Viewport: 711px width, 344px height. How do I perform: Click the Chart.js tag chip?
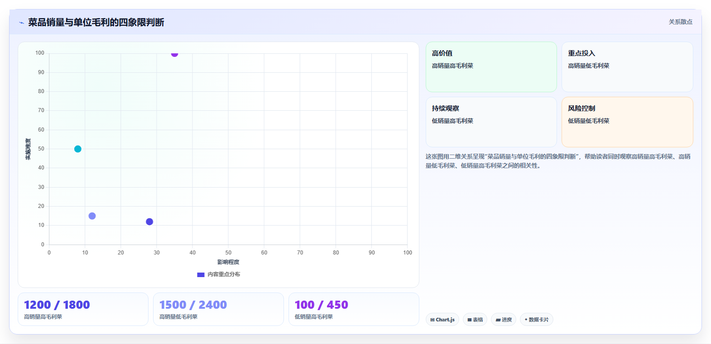pyautogui.click(x=442, y=320)
